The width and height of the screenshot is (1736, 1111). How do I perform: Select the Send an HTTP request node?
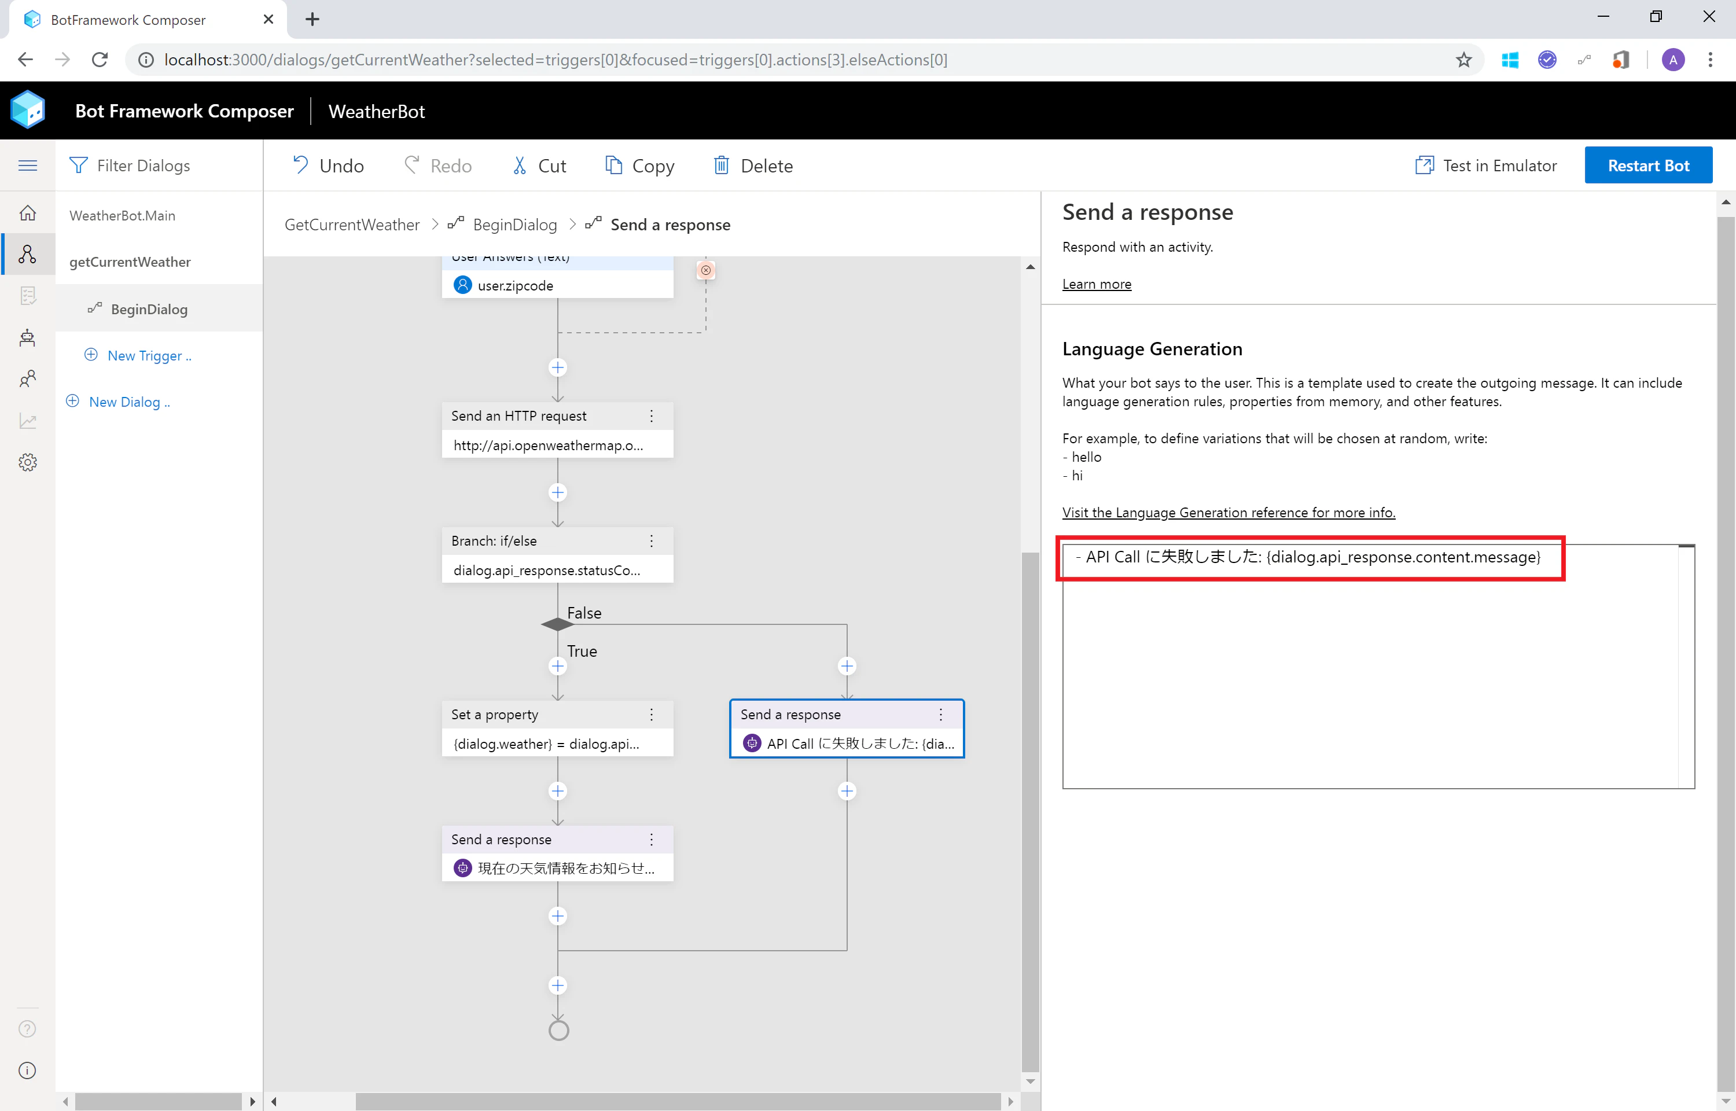[x=557, y=430]
